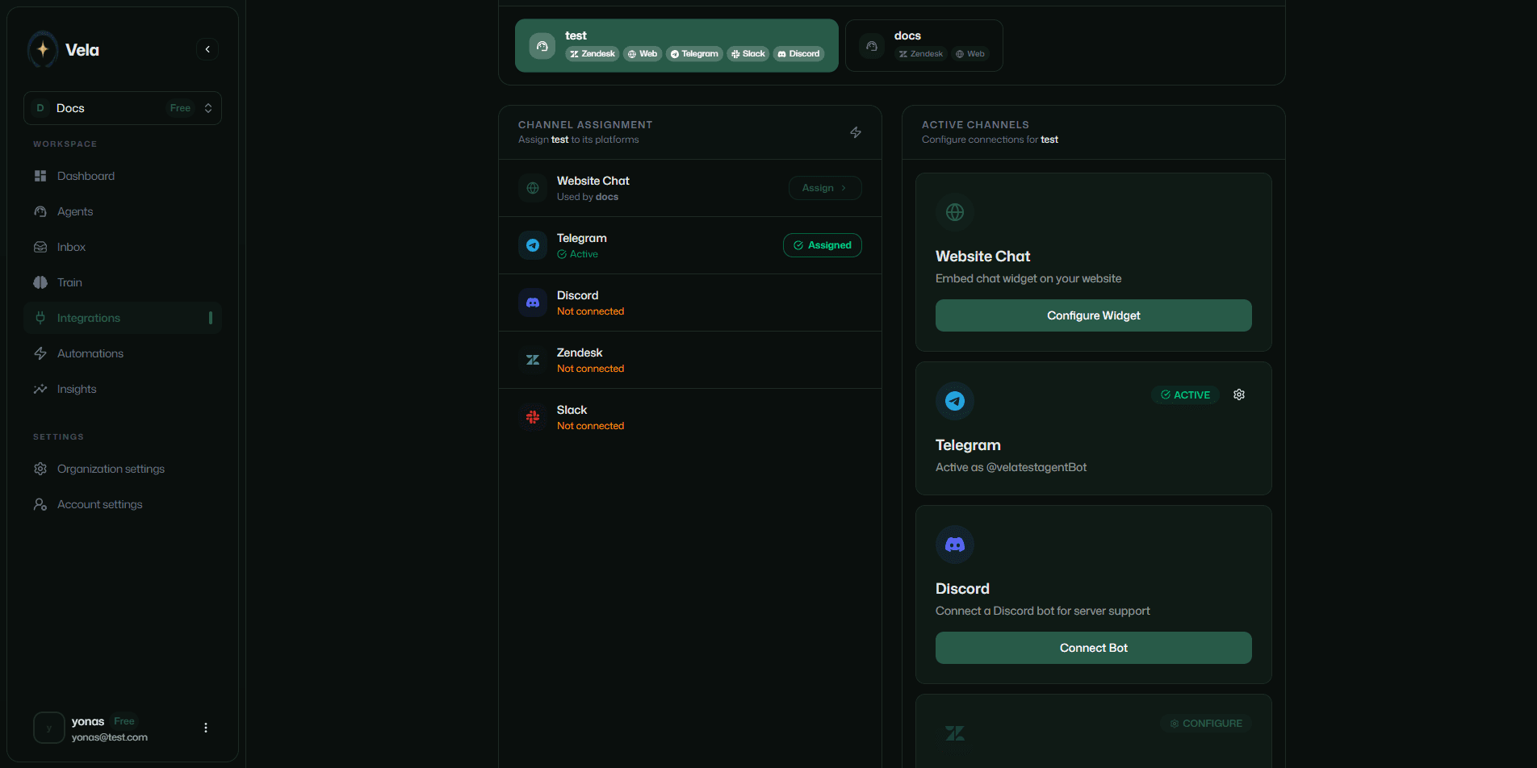Click the globe icon in Website Chat row
1537x768 pixels.
(533, 188)
